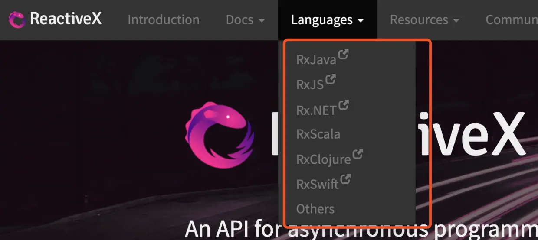Click the large pink eel hero logo
The image size is (538, 240).
(220, 135)
